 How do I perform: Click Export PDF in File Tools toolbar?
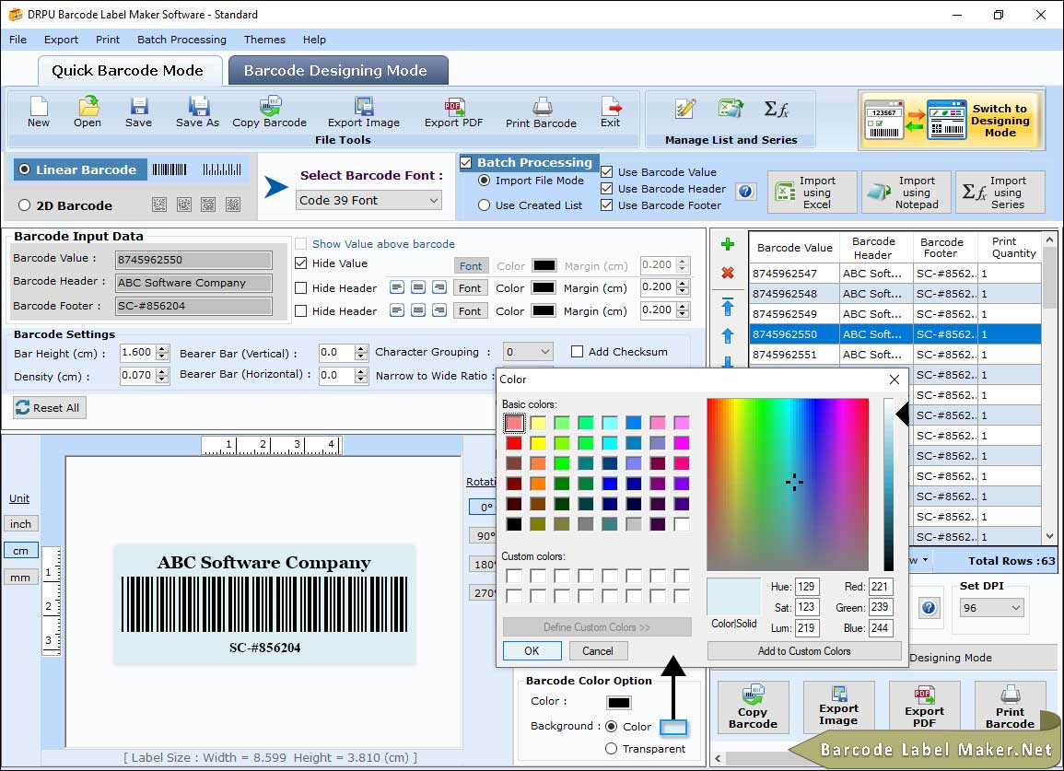(453, 112)
